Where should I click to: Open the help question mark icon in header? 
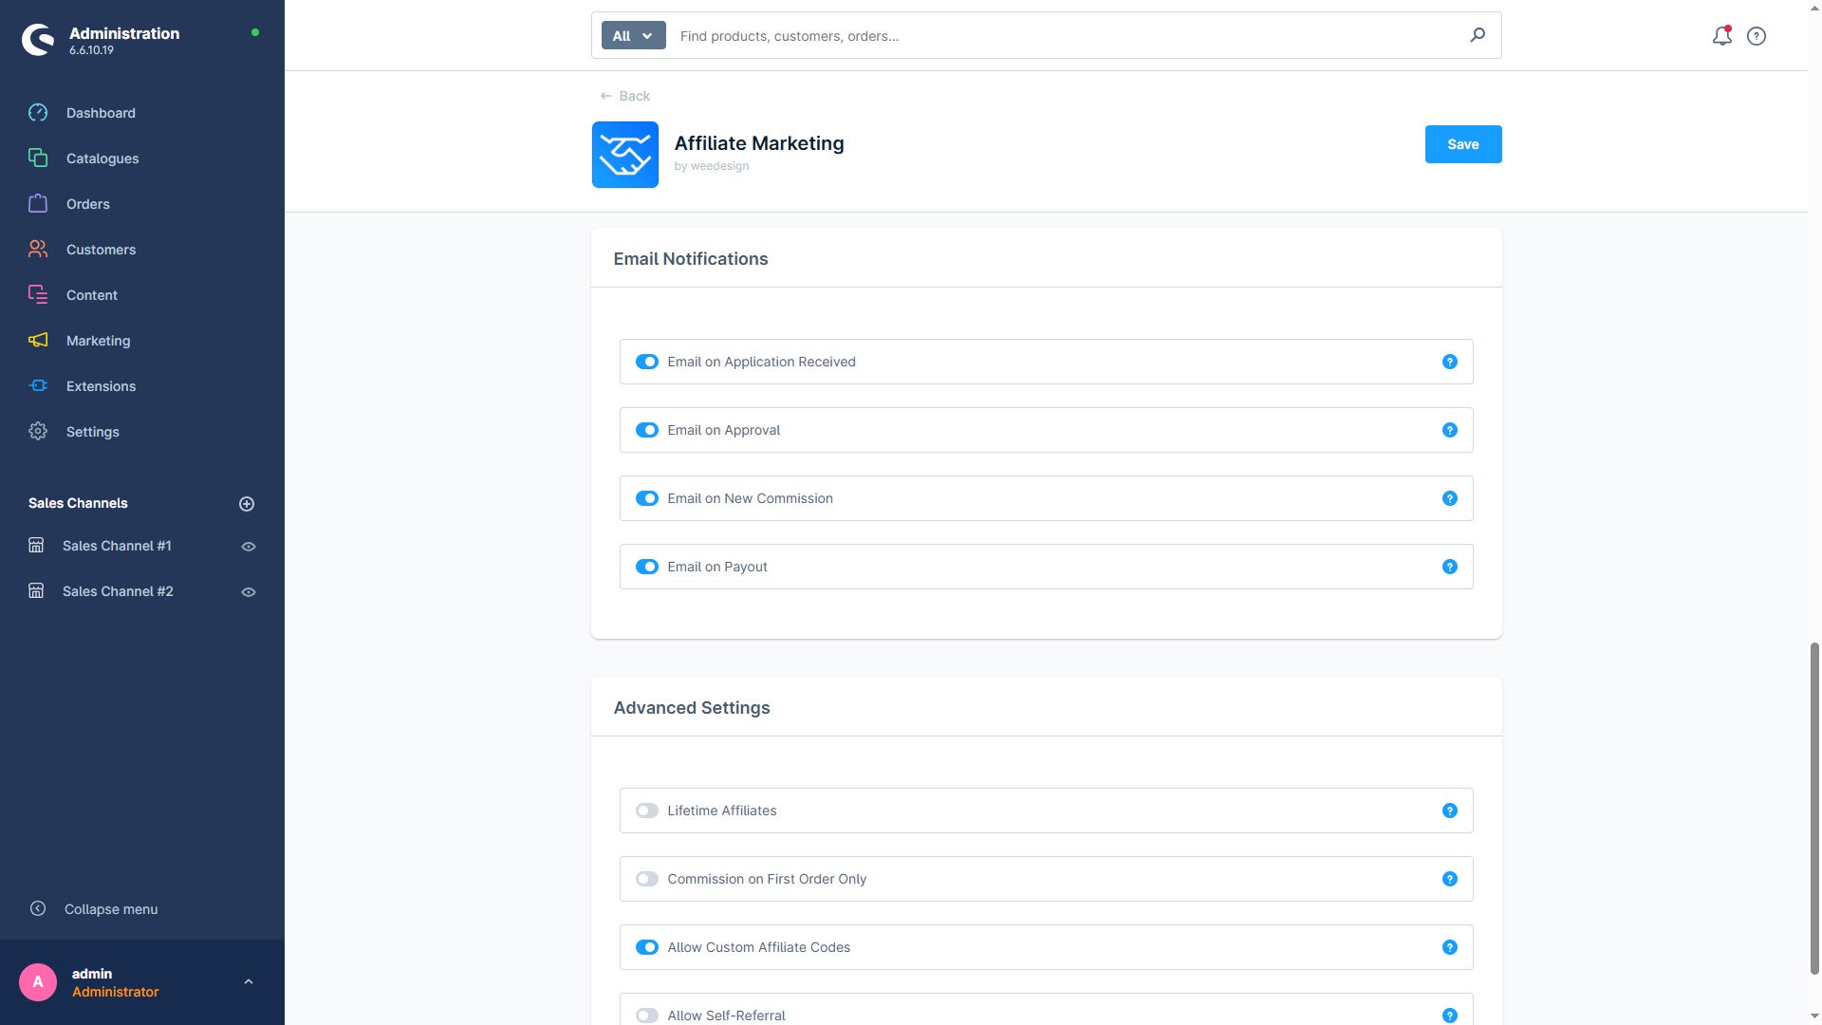pyautogui.click(x=1757, y=36)
